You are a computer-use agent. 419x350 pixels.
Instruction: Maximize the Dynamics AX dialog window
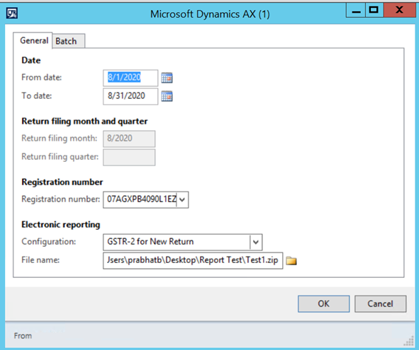coord(374,11)
